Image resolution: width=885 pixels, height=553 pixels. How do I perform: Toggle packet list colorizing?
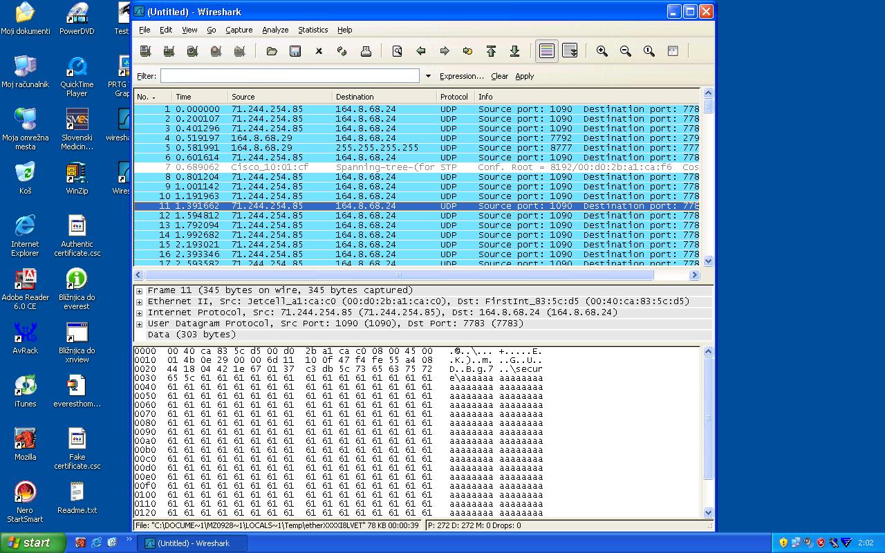click(547, 51)
